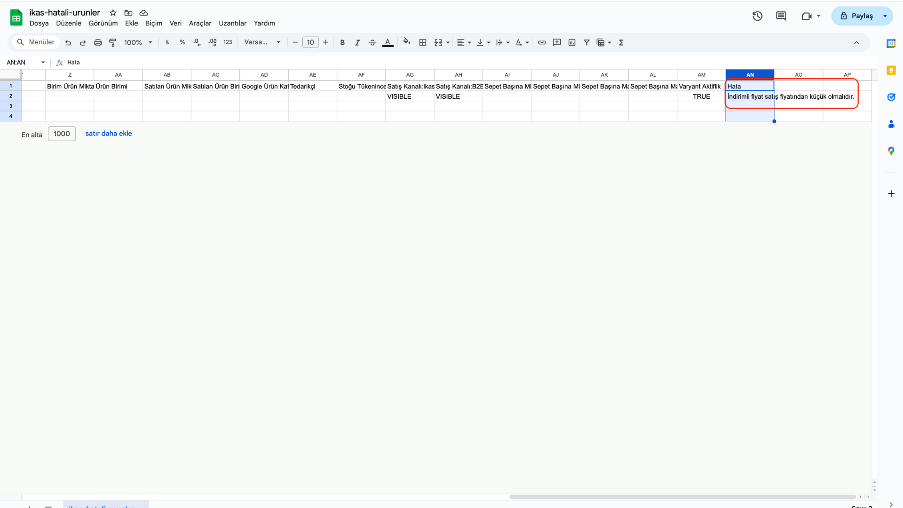This screenshot has width=903, height=508.
Task: Open Paylaş dropdown arrow
Action: [885, 16]
